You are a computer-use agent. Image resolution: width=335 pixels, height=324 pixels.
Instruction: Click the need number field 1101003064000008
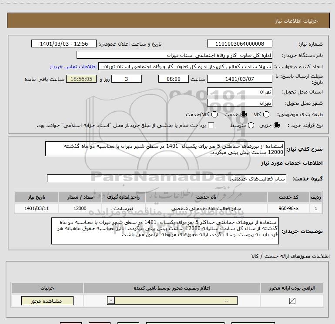239,44
